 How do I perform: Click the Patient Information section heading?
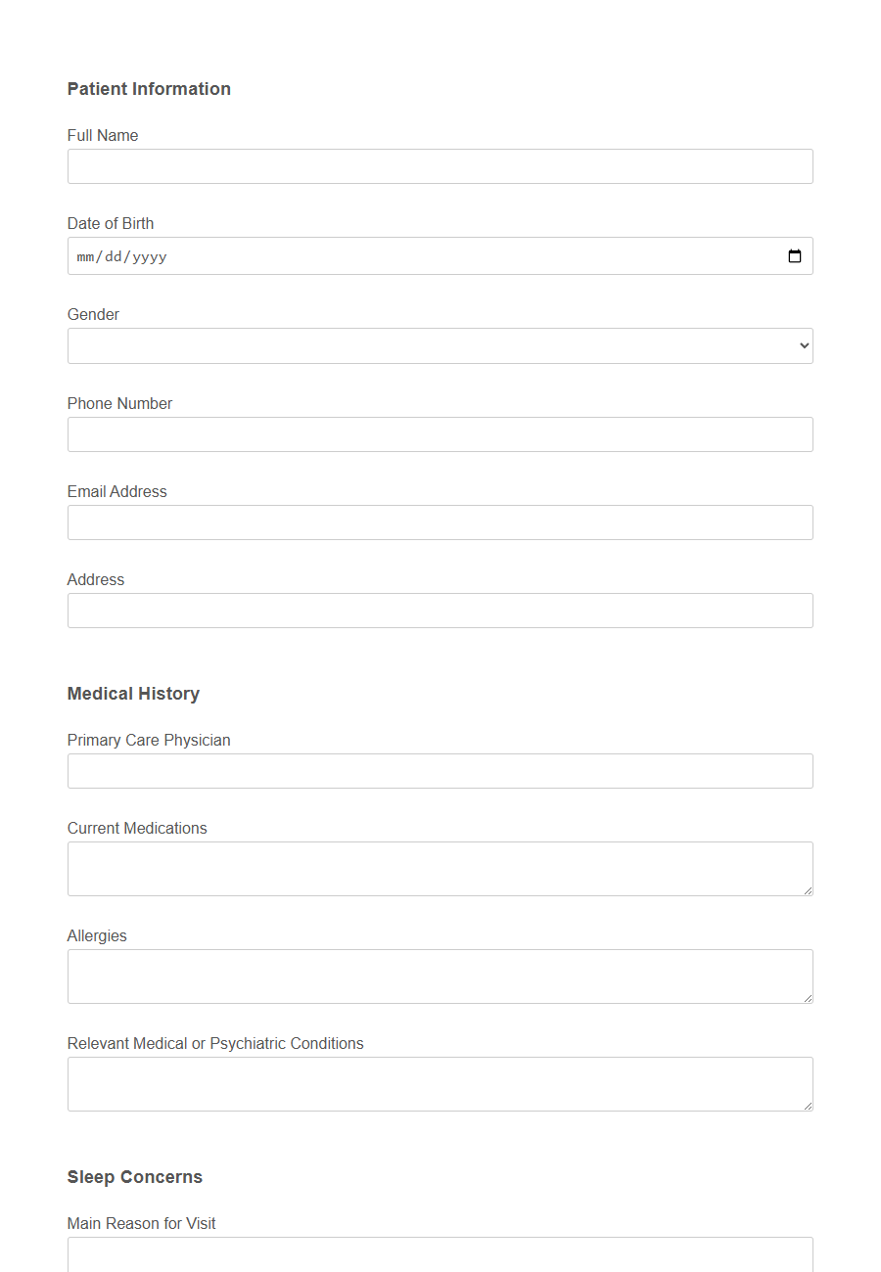pyautogui.click(x=149, y=88)
